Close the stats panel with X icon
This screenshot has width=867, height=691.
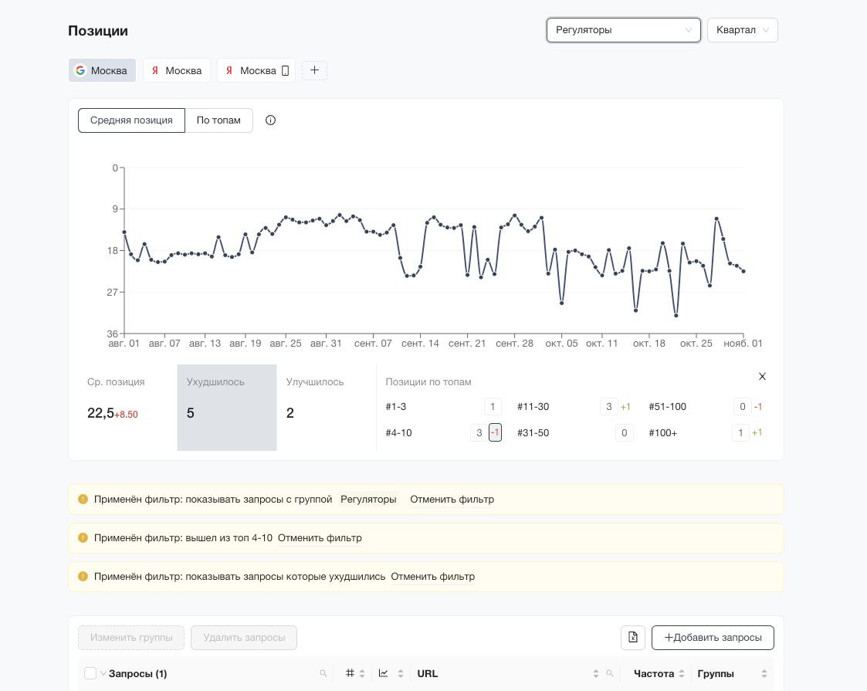coord(762,377)
